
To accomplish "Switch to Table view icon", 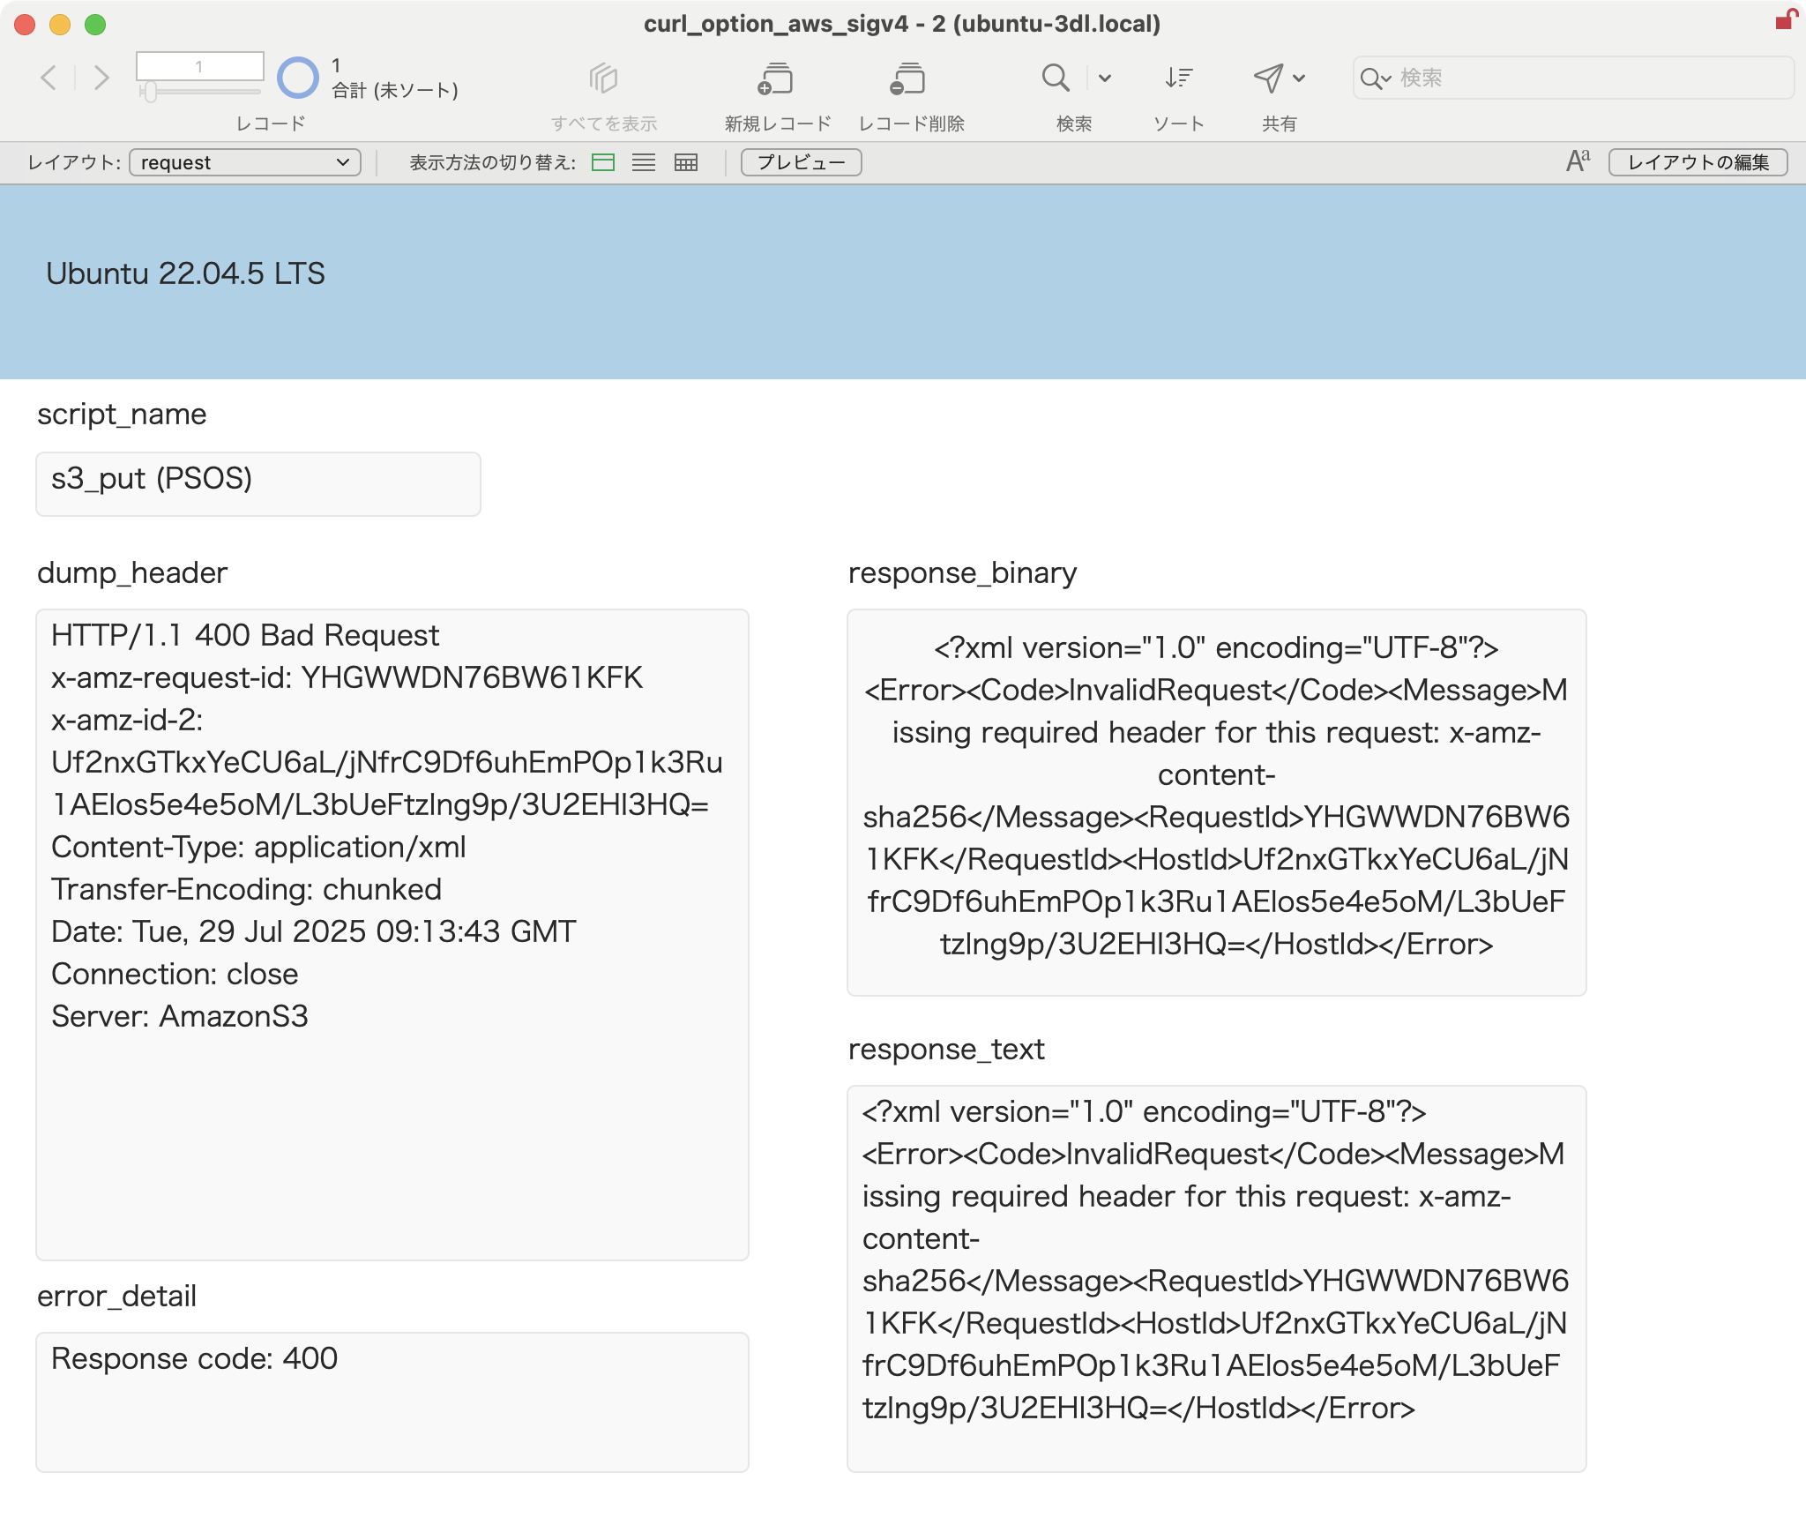I will coord(685,162).
